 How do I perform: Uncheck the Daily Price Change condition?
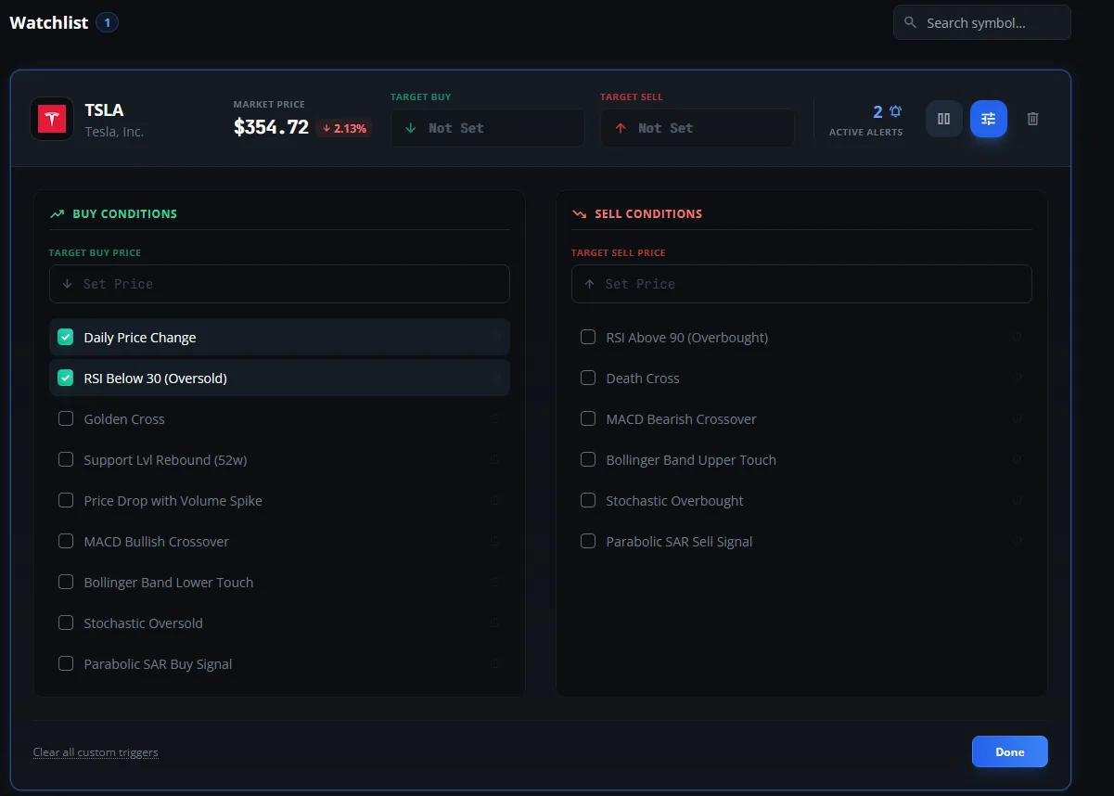[x=66, y=337]
